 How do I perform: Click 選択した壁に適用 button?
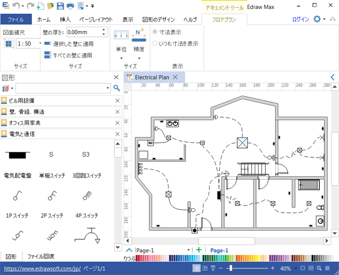pos(68,44)
